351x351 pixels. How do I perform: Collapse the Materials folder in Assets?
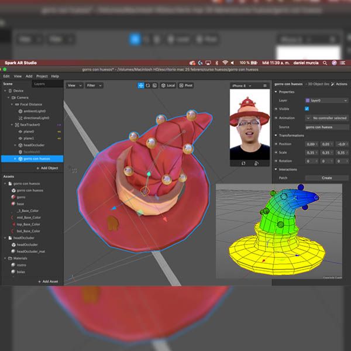coord(6,258)
